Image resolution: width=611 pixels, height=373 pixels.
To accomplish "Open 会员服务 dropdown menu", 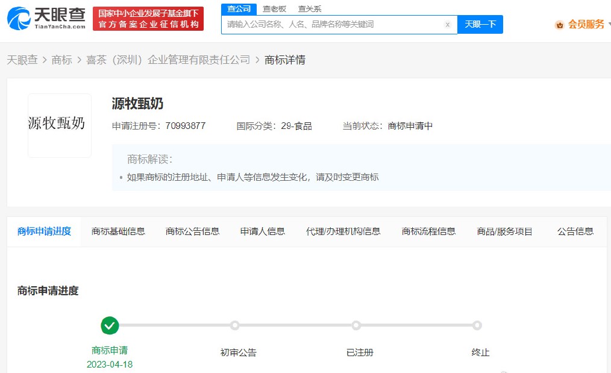I will coord(586,25).
